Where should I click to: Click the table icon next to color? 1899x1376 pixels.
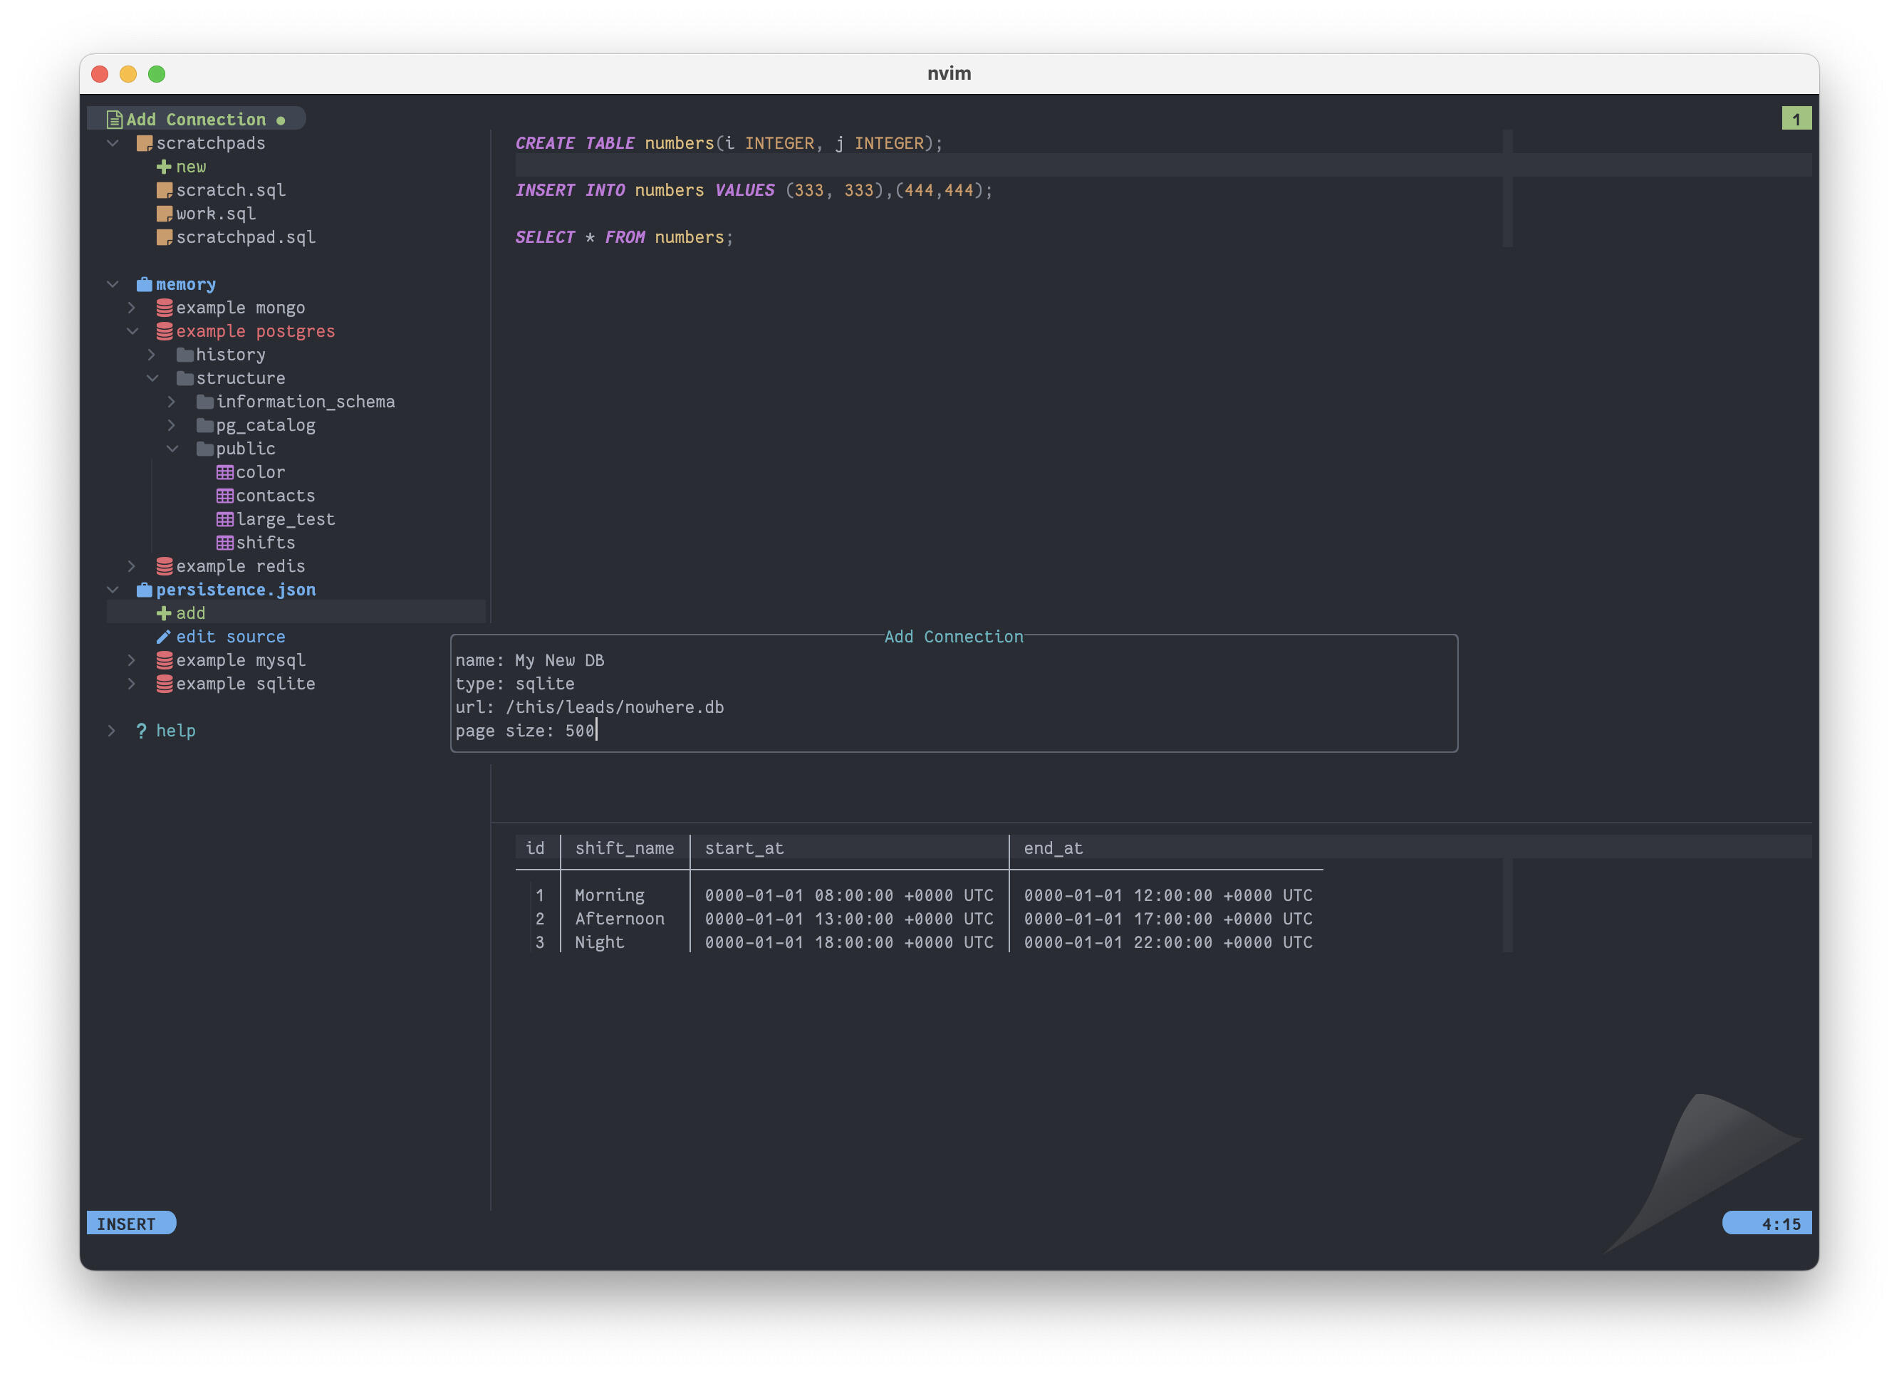click(x=224, y=473)
